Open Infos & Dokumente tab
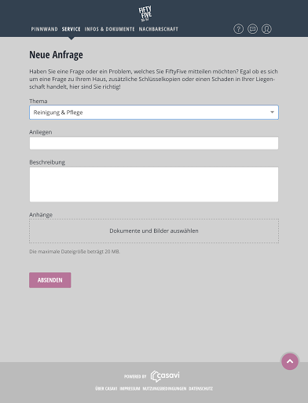This screenshot has width=308, height=403. point(109,29)
